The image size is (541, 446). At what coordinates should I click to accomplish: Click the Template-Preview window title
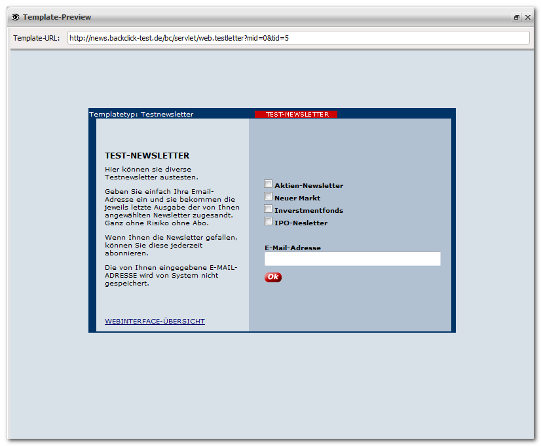coord(57,17)
